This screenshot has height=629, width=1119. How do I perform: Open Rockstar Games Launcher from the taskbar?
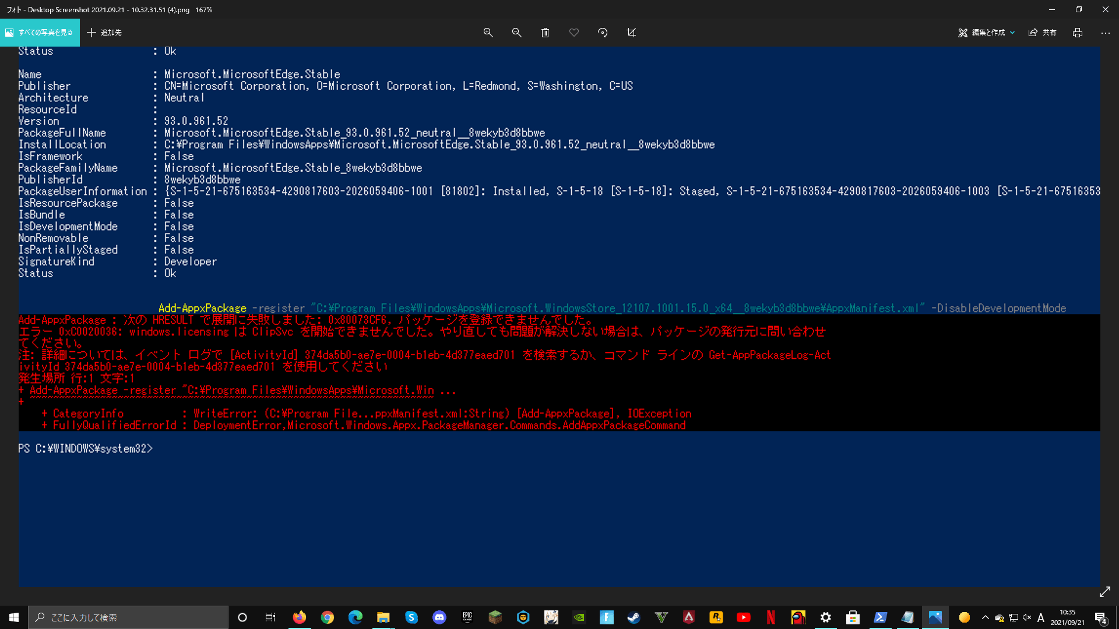pyautogui.click(x=716, y=617)
